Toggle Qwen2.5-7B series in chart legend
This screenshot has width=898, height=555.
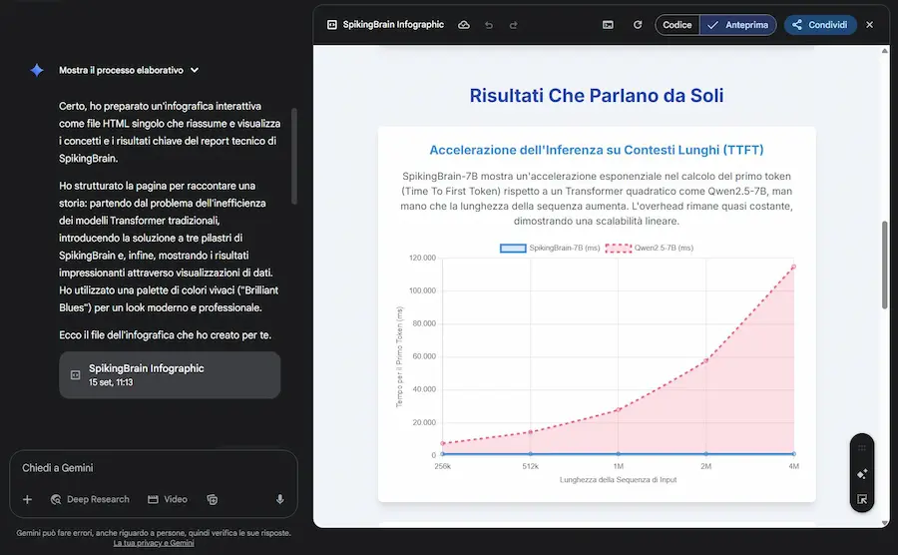click(x=650, y=248)
